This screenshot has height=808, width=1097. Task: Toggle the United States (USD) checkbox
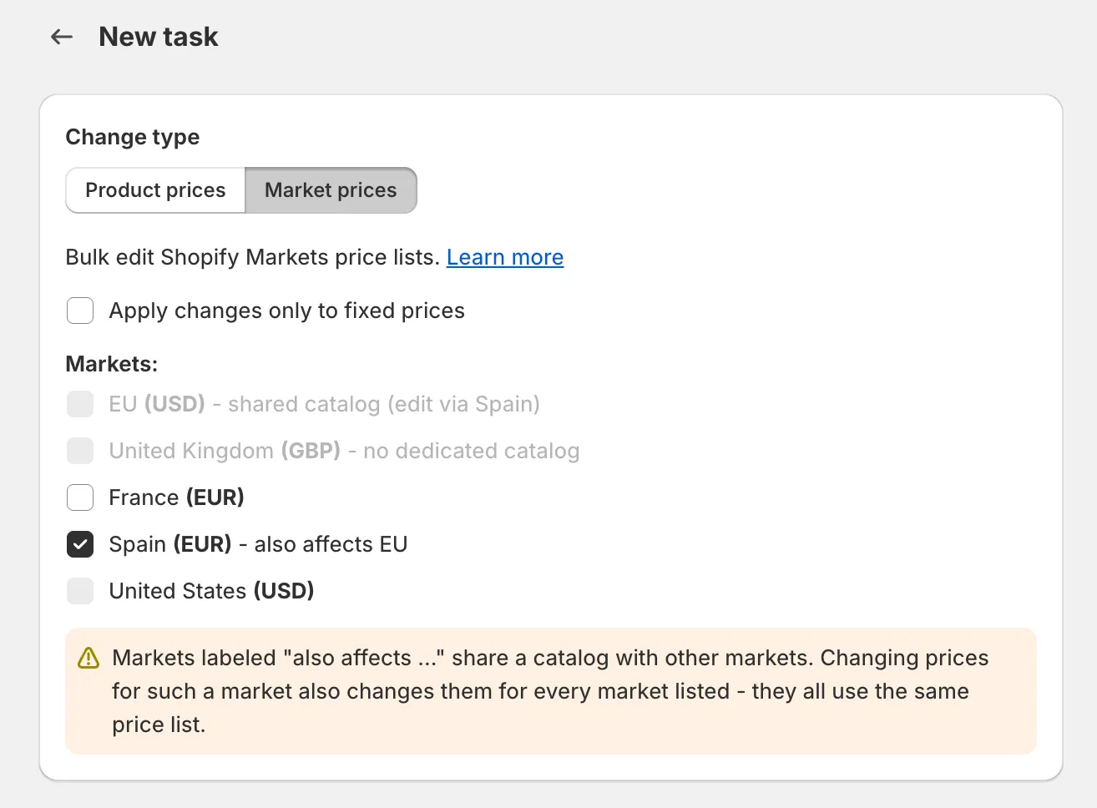click(80, 591)
